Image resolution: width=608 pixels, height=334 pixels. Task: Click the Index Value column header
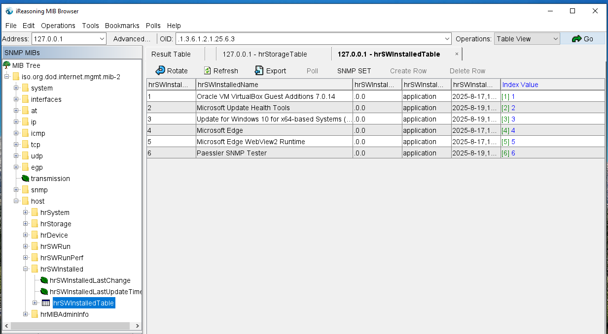coord(553,85)
